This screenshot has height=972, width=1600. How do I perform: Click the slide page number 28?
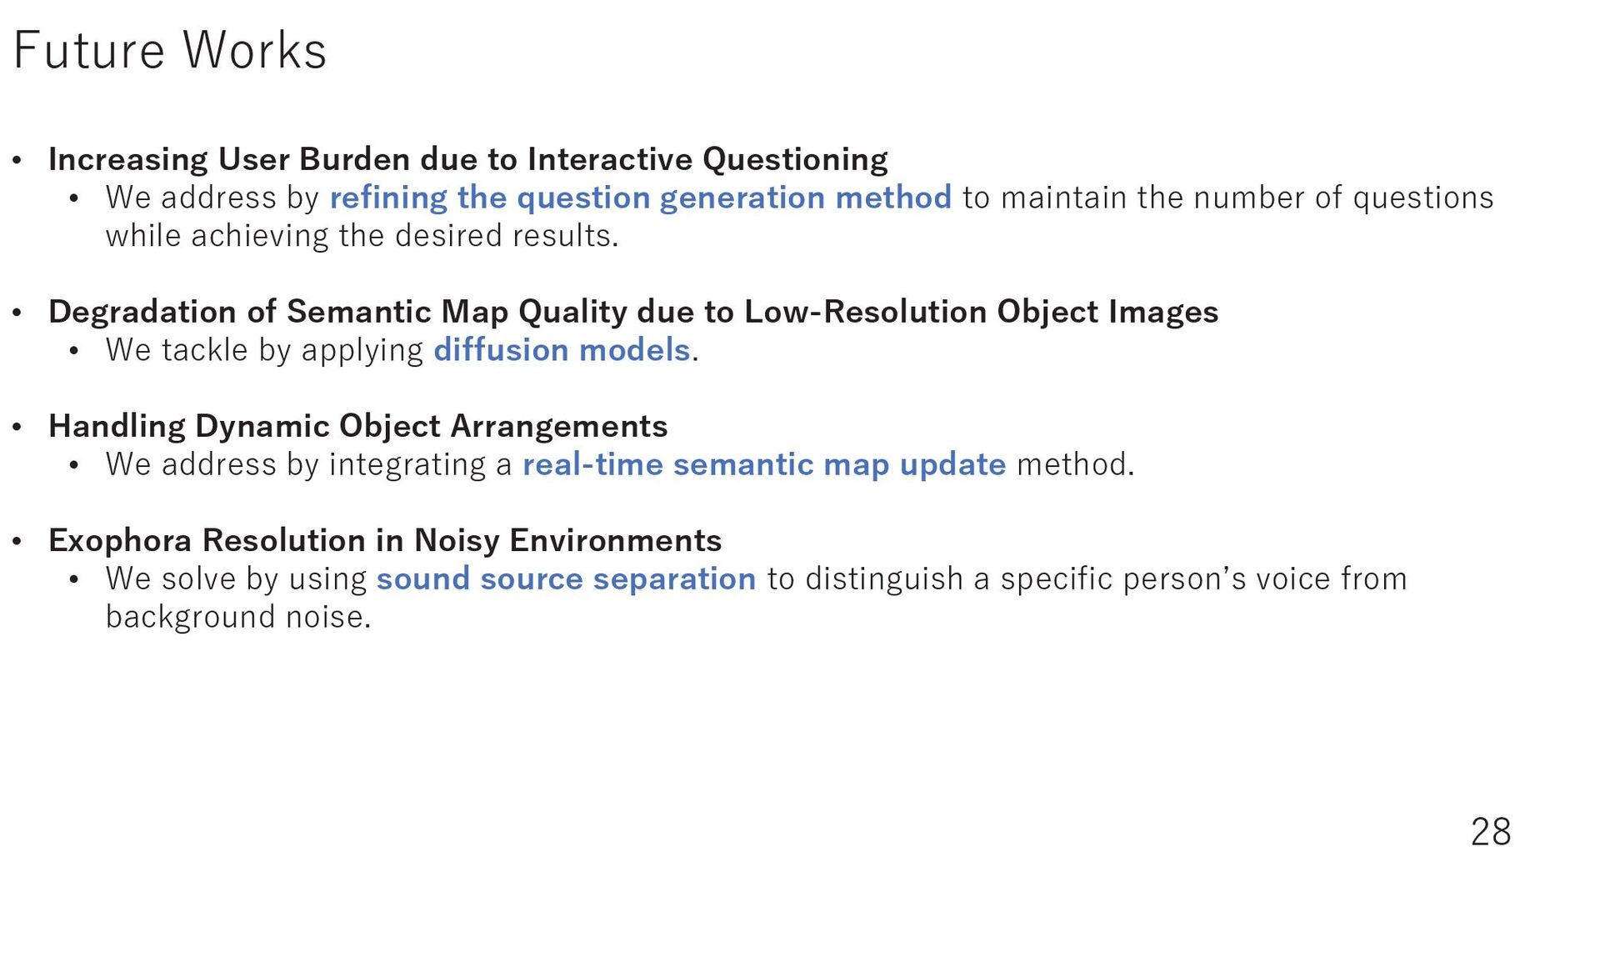[x=1491, y=832]
